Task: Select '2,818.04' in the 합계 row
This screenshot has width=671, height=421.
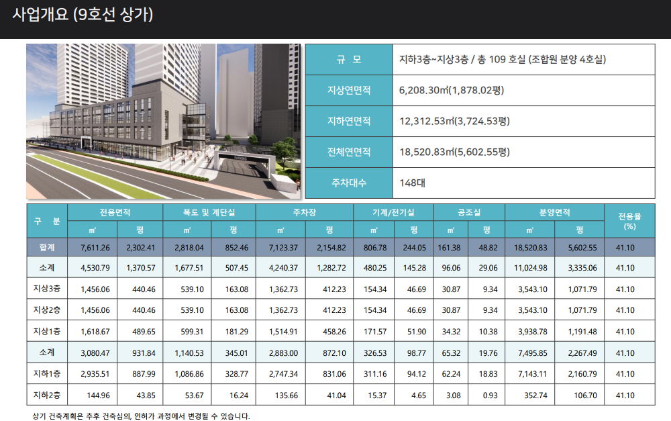Action: 189,248
